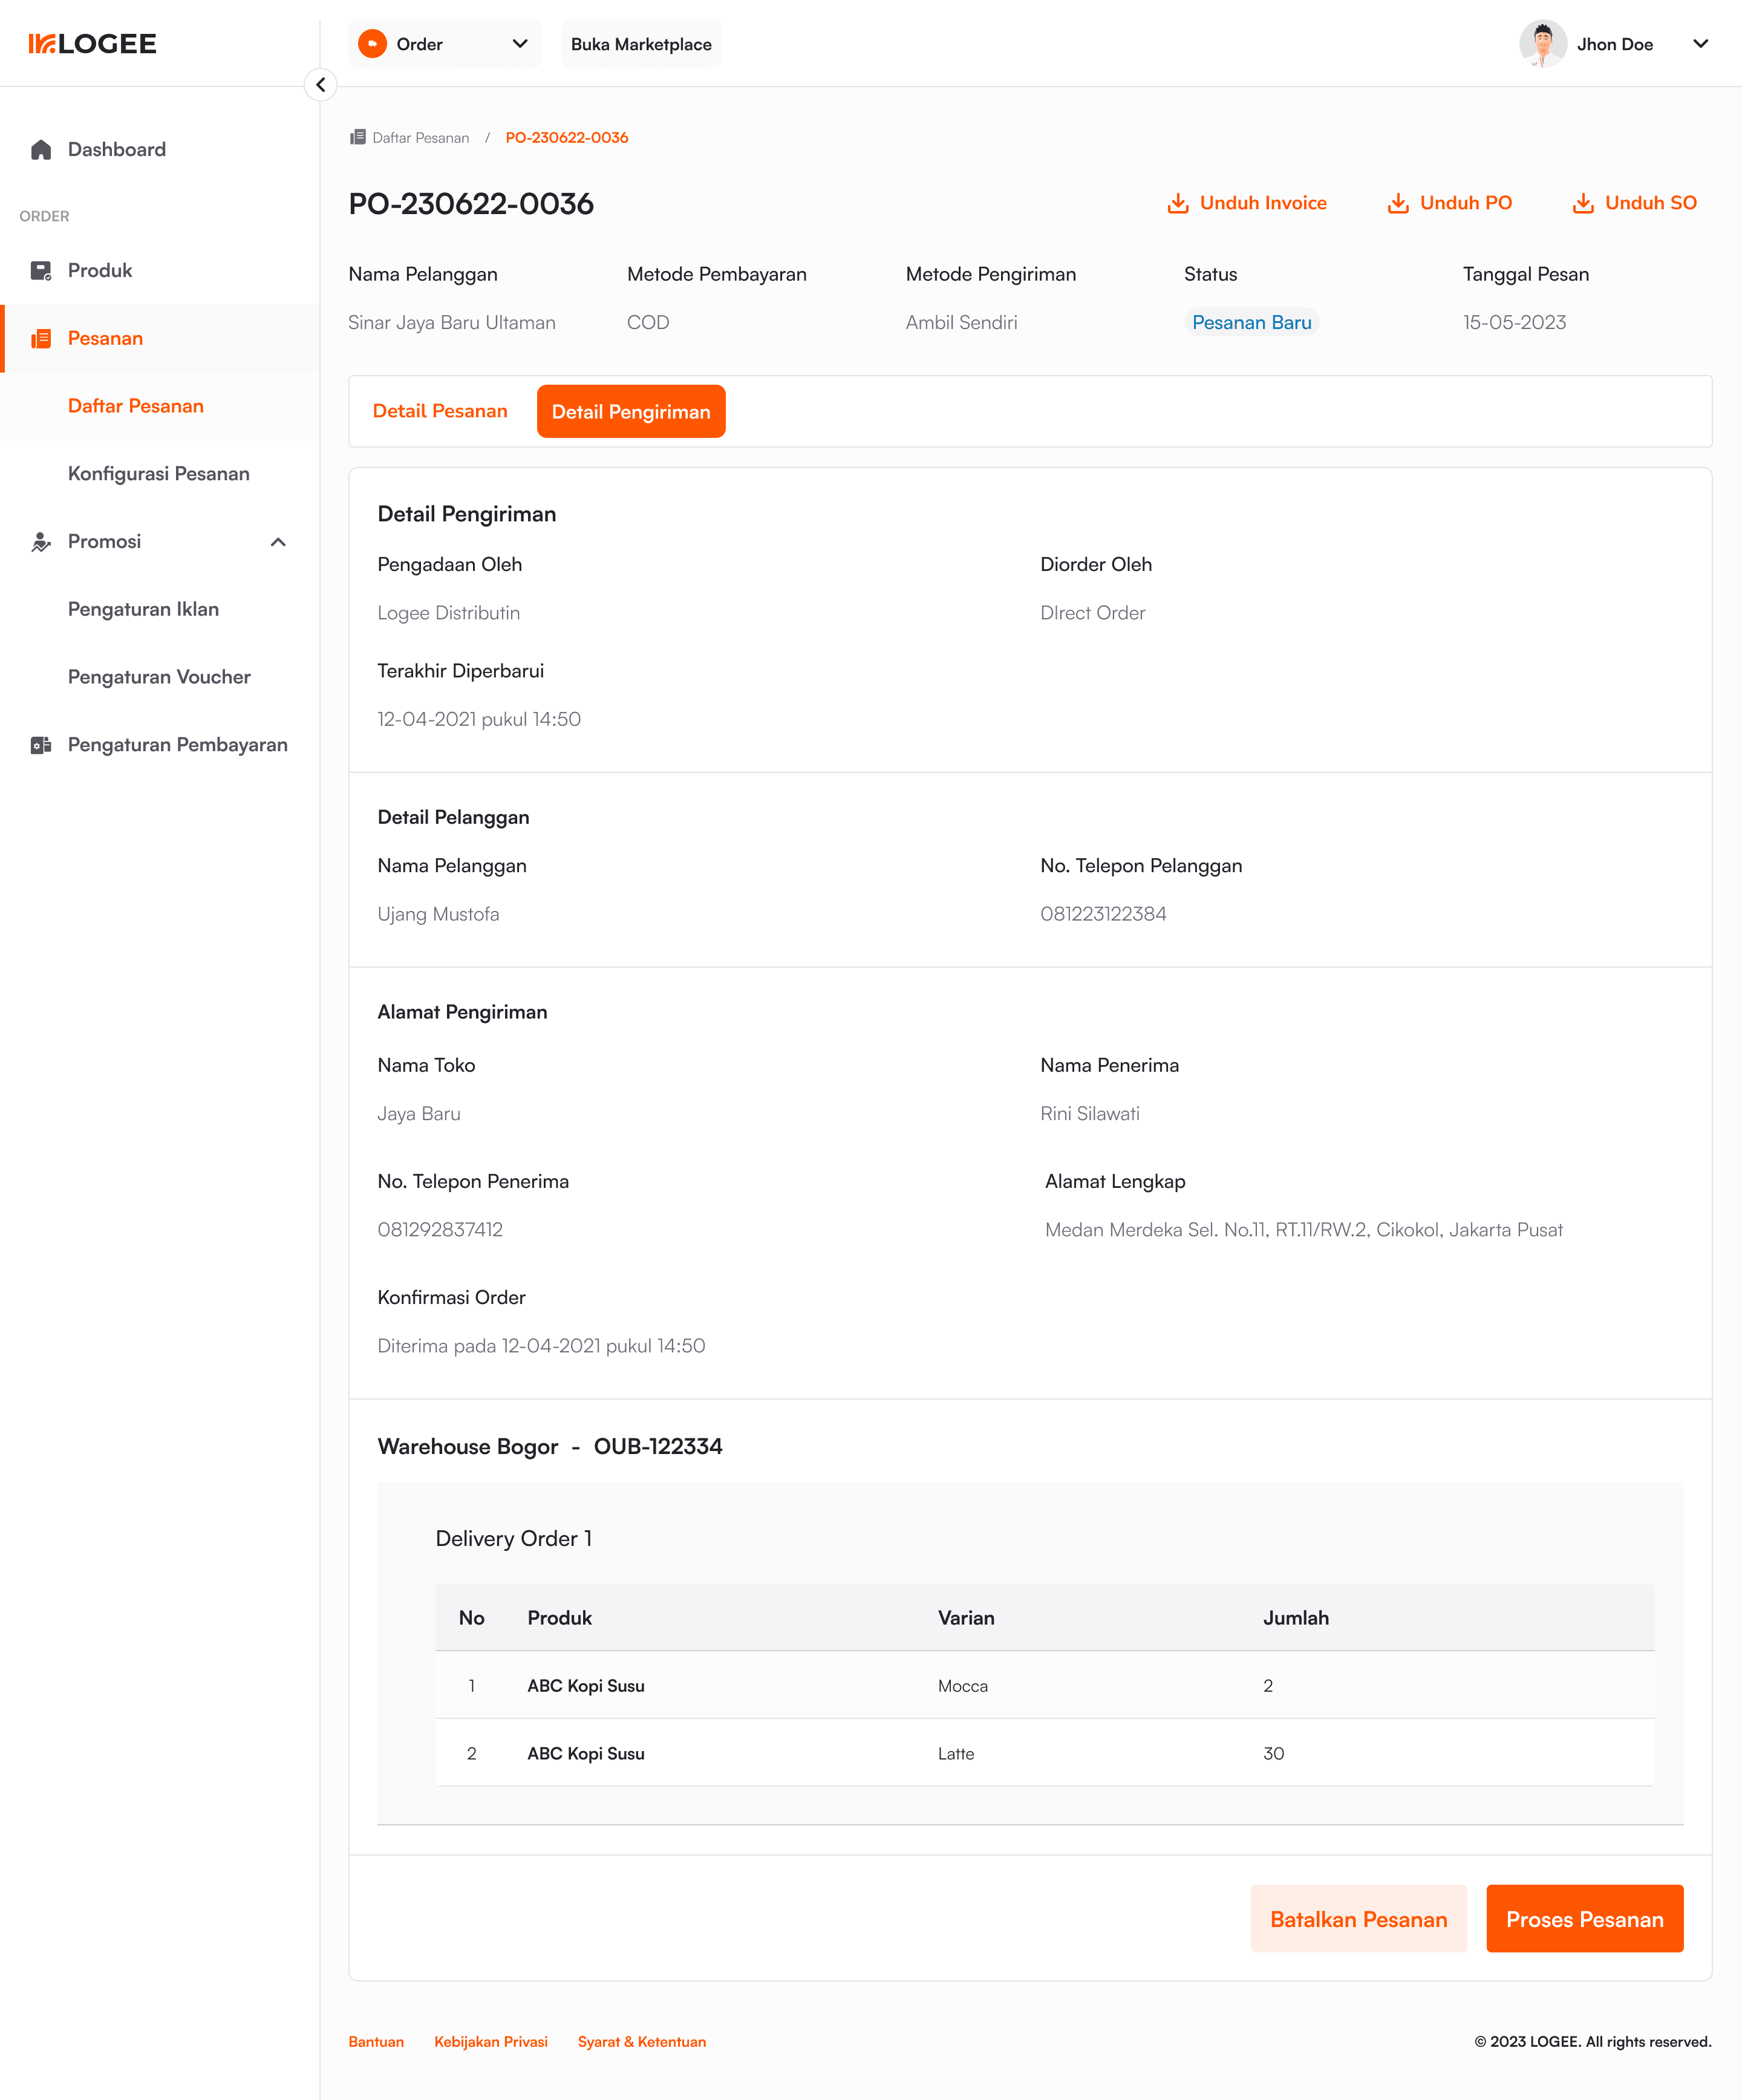Select the Detail Pengiriman tab

point(631,411)
